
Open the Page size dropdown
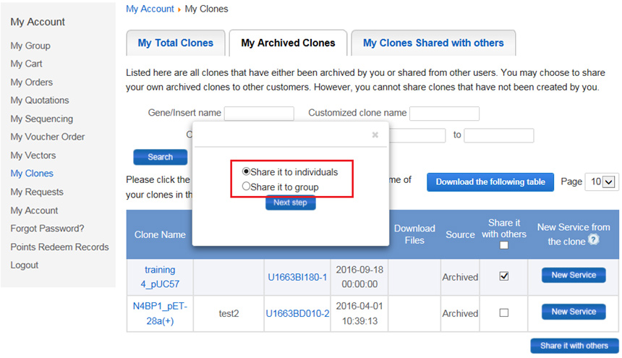pos(602,182)
